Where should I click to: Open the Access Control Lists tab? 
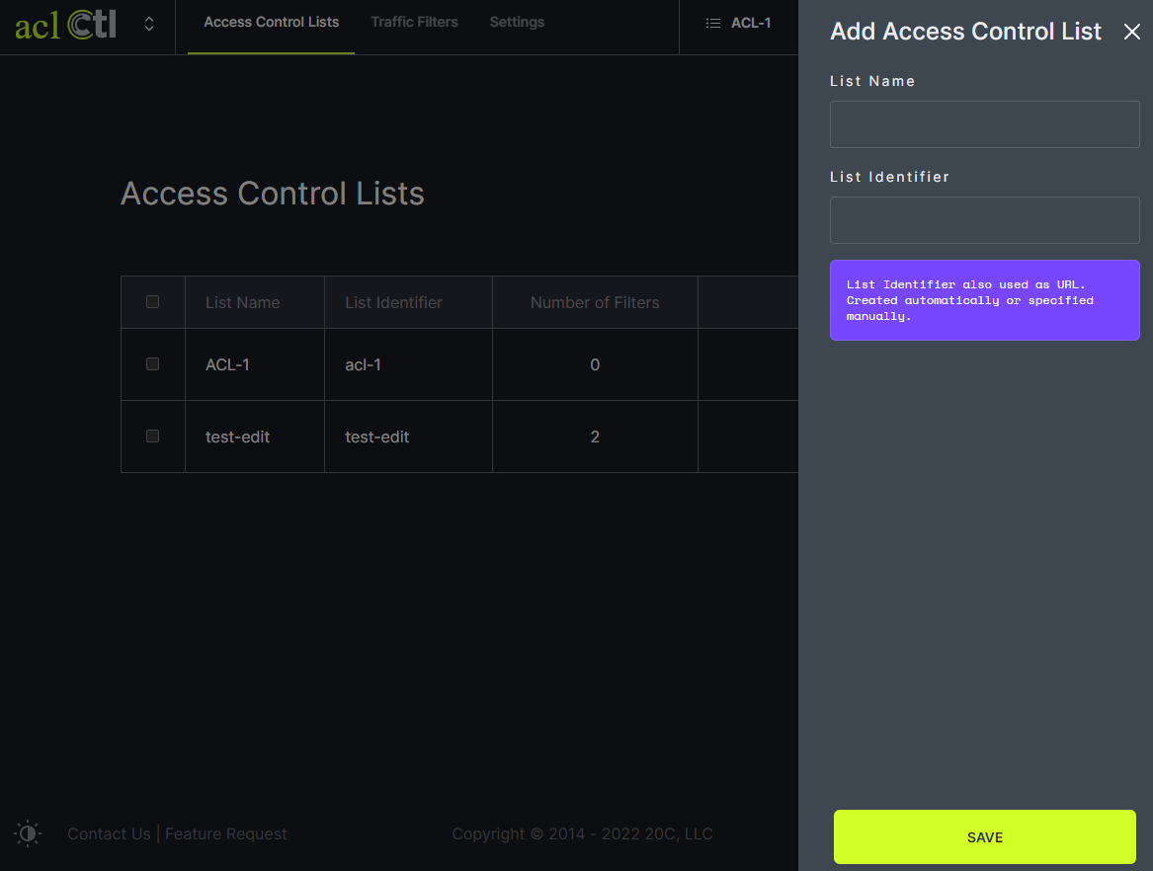point(271,22)
